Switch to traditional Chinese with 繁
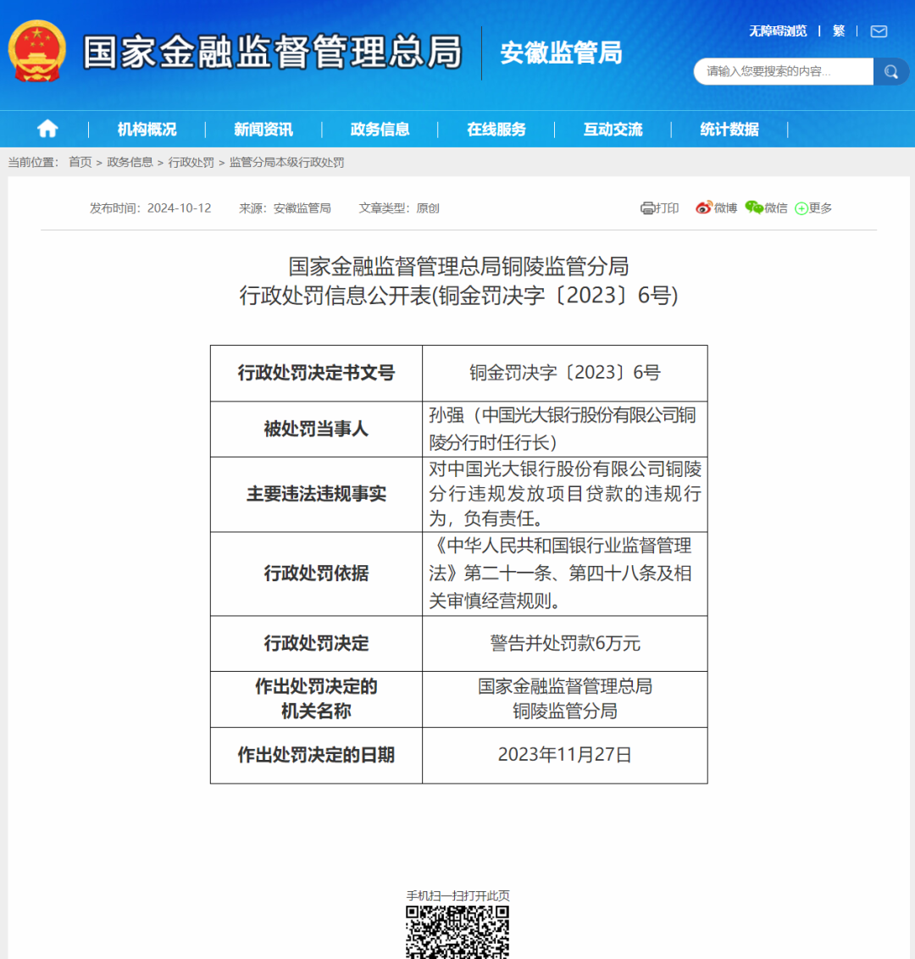The width and height of the screenshot is (915, 959). click(x=839, y=31)
